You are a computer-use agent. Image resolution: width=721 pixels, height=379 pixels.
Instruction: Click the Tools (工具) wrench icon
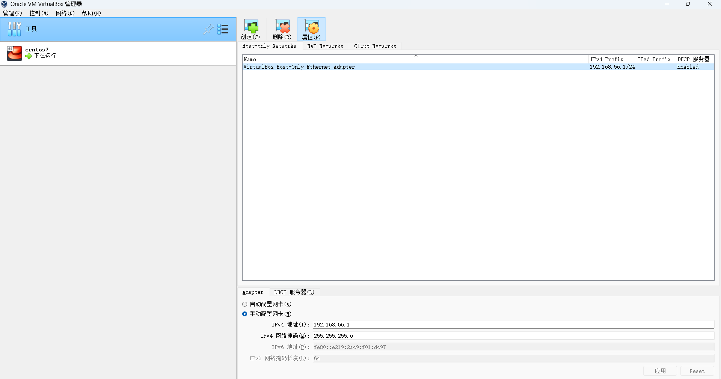tap(14, 29)
